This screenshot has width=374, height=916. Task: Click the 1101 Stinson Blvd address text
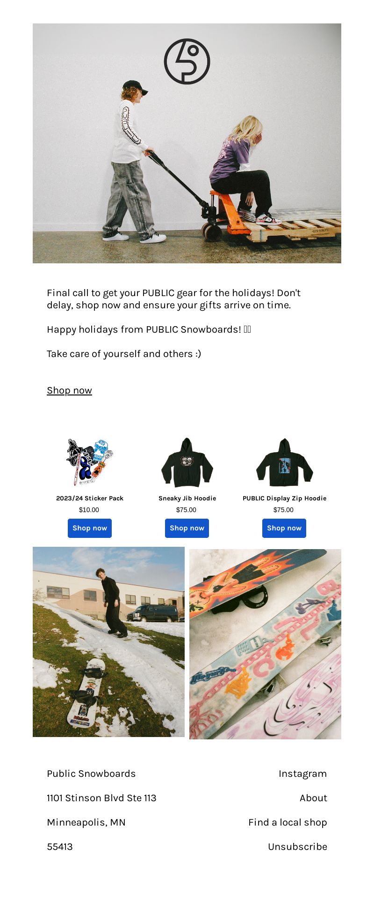pos(101,798)
